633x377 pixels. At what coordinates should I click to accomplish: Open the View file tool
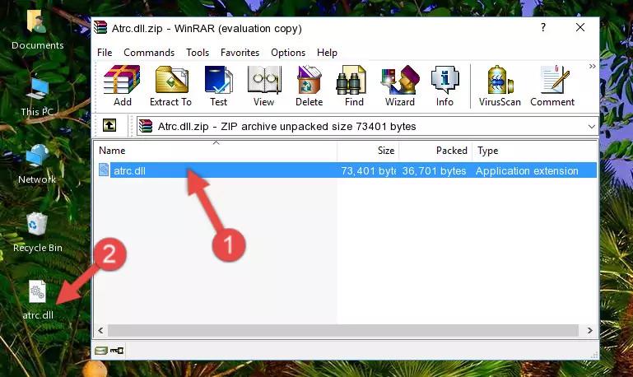(x=264, y=86)
